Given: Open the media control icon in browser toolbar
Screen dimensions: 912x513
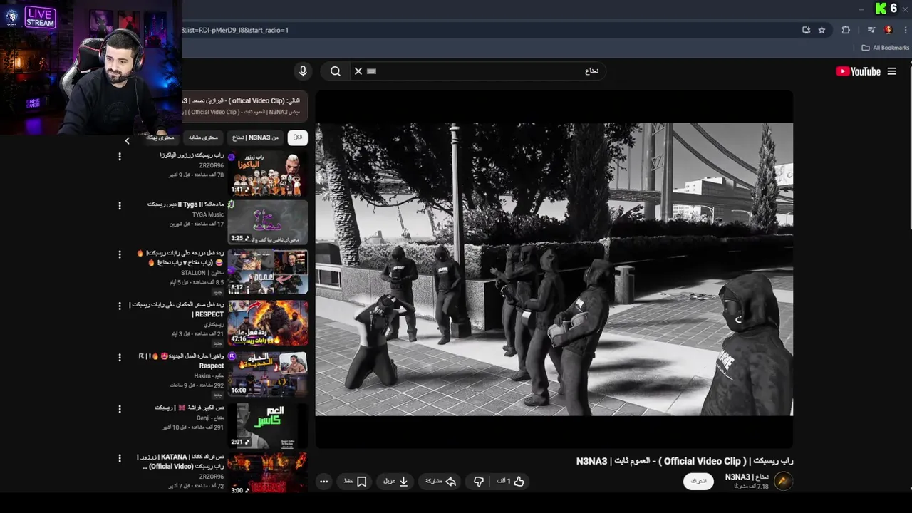Looking at the screenshot, I should (x=871, y=30).
